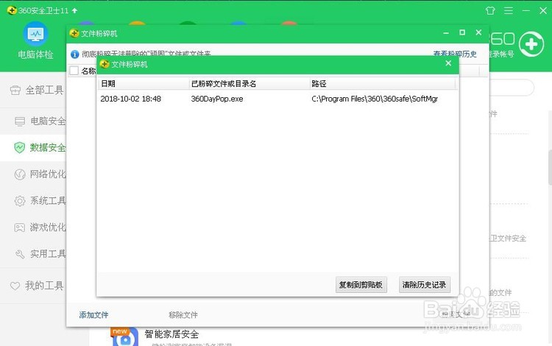The height and width of the screenshot is (346, 552).
Task: Open 电脑安全 category in sidebar
Action: tap(40, 121)
